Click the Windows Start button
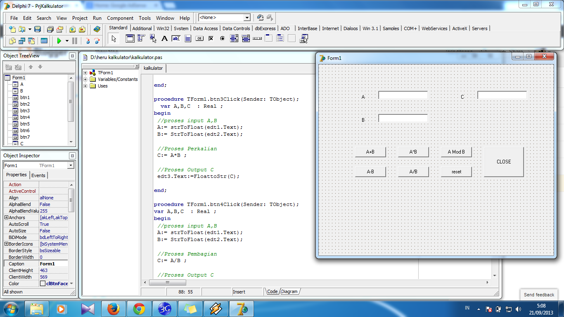The height and width of the screenshot is (317, 564). click(x=11, y=309)
